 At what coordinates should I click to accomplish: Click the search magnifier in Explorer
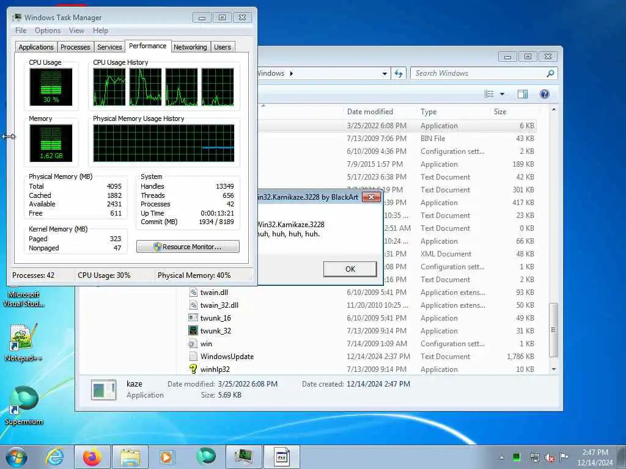click(550, 73)
